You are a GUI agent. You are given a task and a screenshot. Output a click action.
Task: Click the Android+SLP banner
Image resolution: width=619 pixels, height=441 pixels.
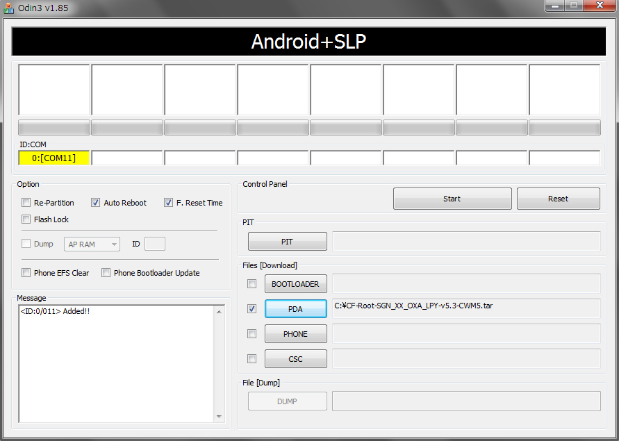pyautogui.click(x=308, y=42)
